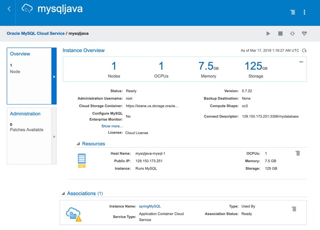Click the Cloud License value
This screenshot has height=230, width=320.
(x=136, y=133)
